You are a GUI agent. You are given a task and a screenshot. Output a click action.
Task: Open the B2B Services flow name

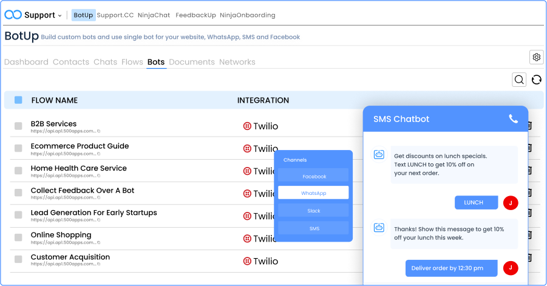pyautogui.click(x=53, y=124)
